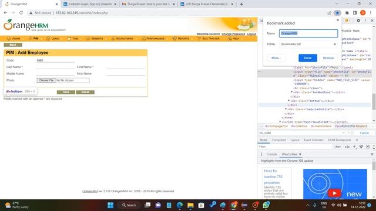376x211 pixels.
Task: Open the Chrome extensions puzzle icon
Action: [347, 13]
